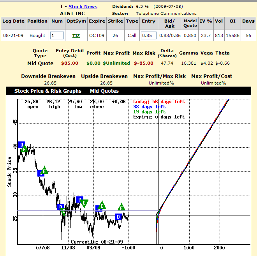Click the Telephone Communications sector text

coord(166,14)
